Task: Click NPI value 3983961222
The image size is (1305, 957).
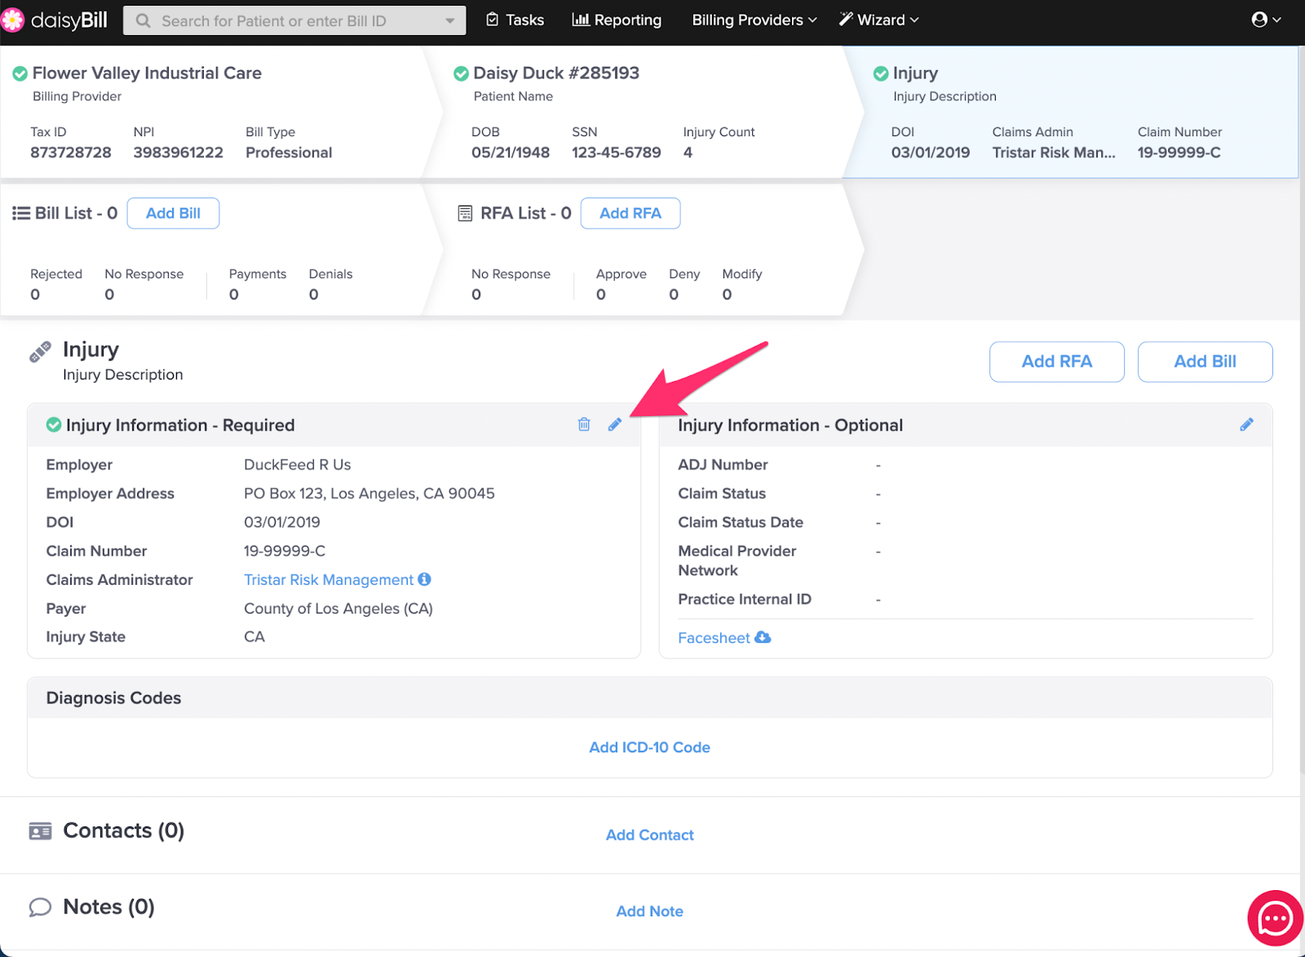Action: tap(179, 153)
